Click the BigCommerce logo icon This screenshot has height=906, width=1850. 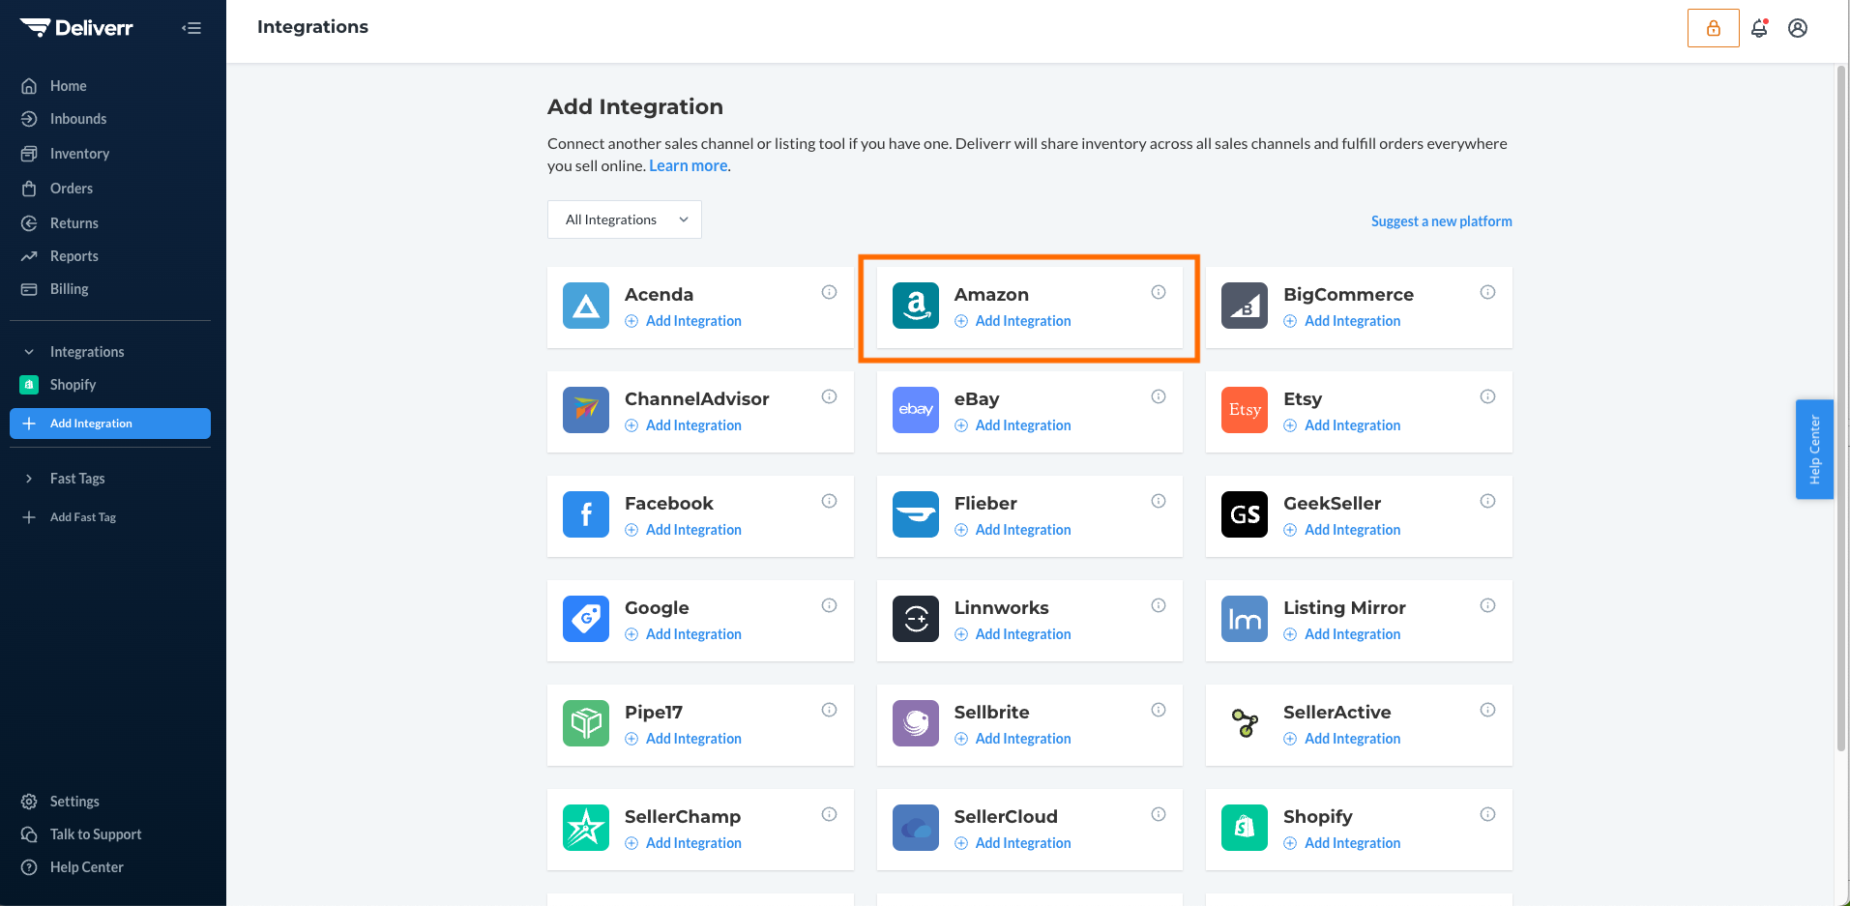1245,306
